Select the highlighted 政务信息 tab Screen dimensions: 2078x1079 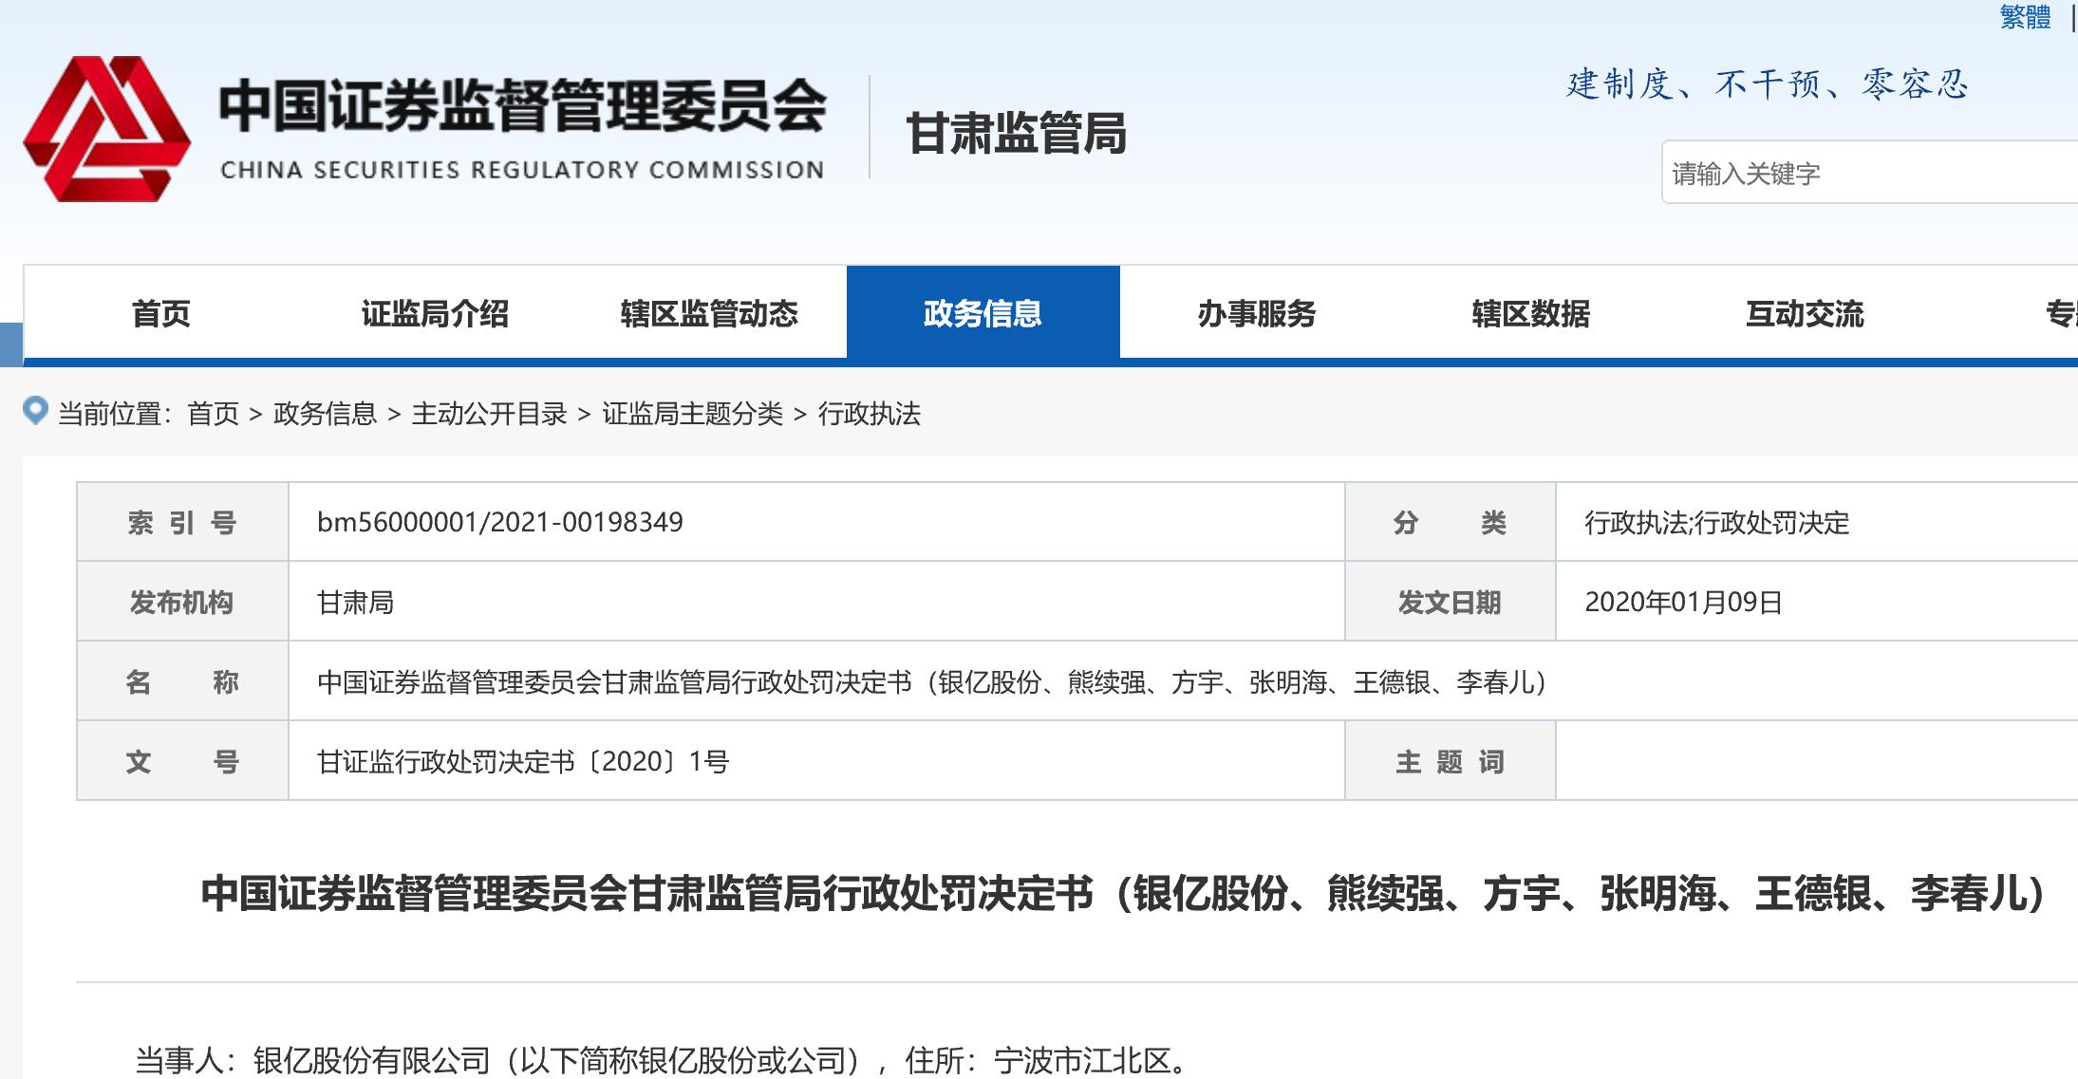(x=983, y=314)
